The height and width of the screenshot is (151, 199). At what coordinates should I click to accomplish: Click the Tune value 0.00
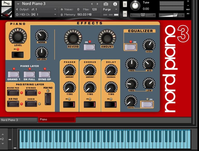(146, 9)
